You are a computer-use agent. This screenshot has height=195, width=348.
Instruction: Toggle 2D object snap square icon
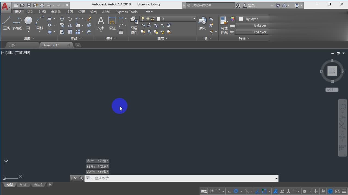click(x=264, y=191)
